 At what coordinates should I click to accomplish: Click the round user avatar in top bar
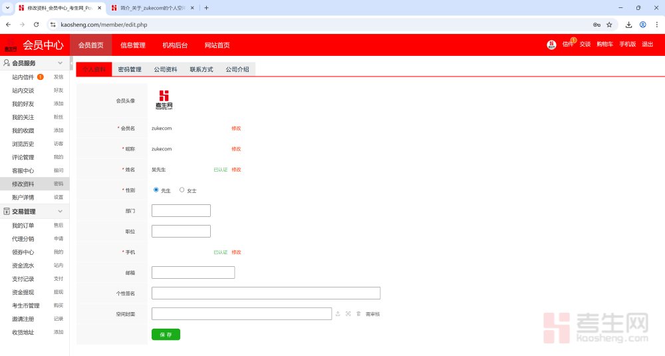click(551, 45)
